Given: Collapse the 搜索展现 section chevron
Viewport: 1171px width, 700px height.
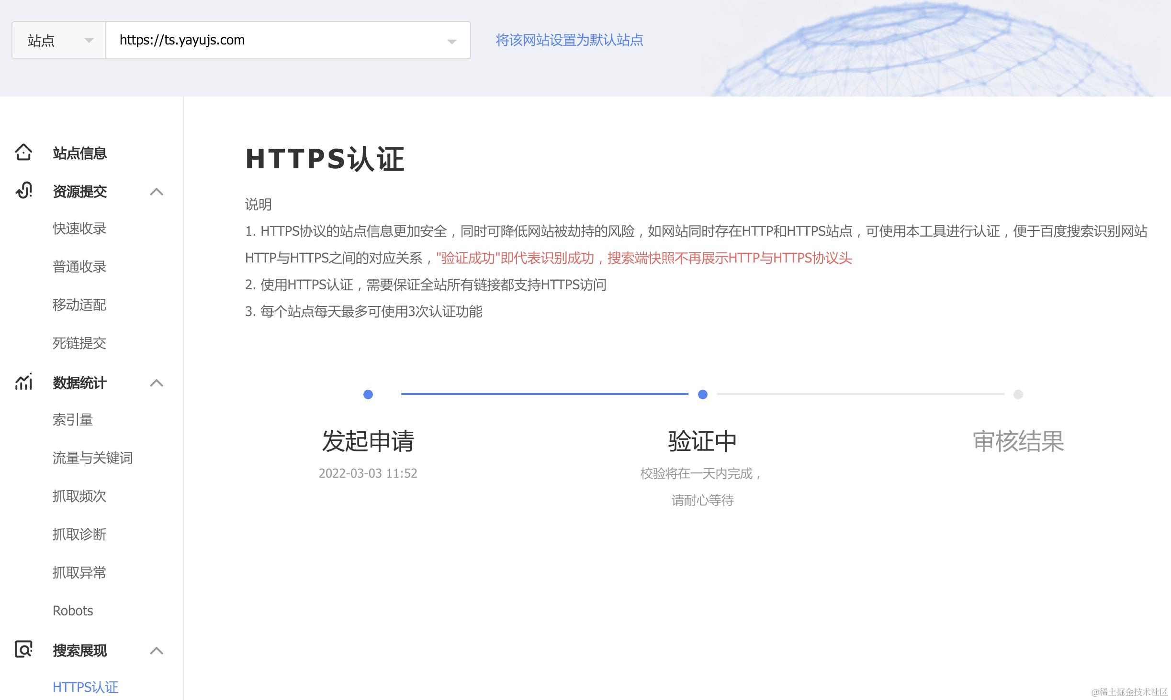Looking at the screenshot, I should pos(157,651).
